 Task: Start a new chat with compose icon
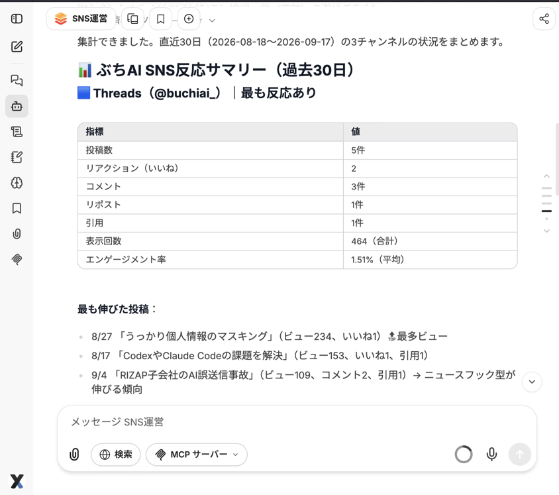coord(17,46)
